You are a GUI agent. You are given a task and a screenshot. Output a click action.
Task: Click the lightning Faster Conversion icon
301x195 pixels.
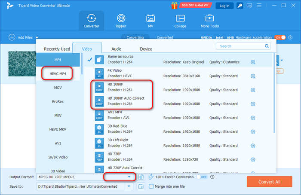point(151,177)
